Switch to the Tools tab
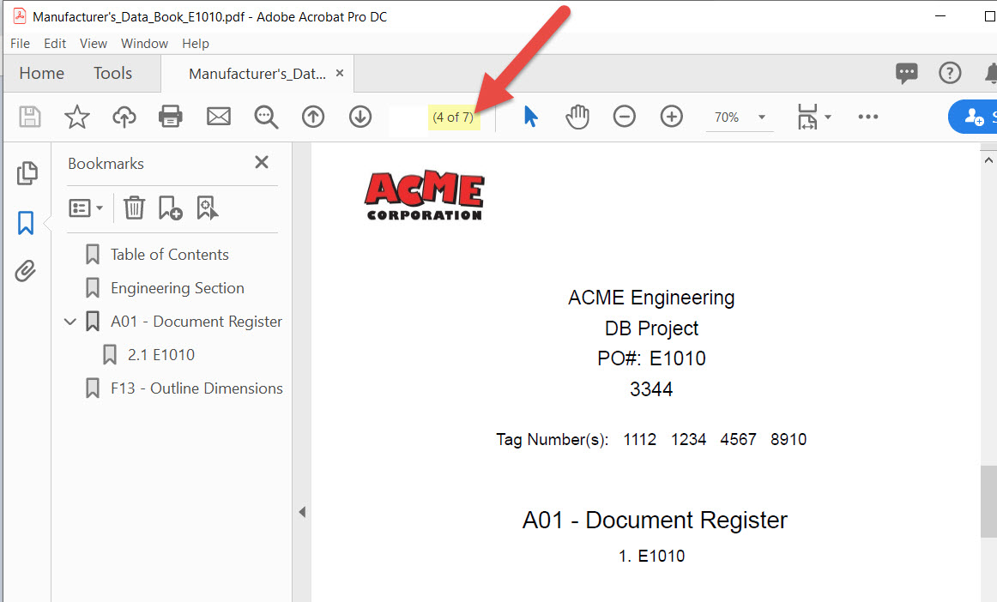The height and width of the screenshot is (602, 997). click(x=113, y=73)
